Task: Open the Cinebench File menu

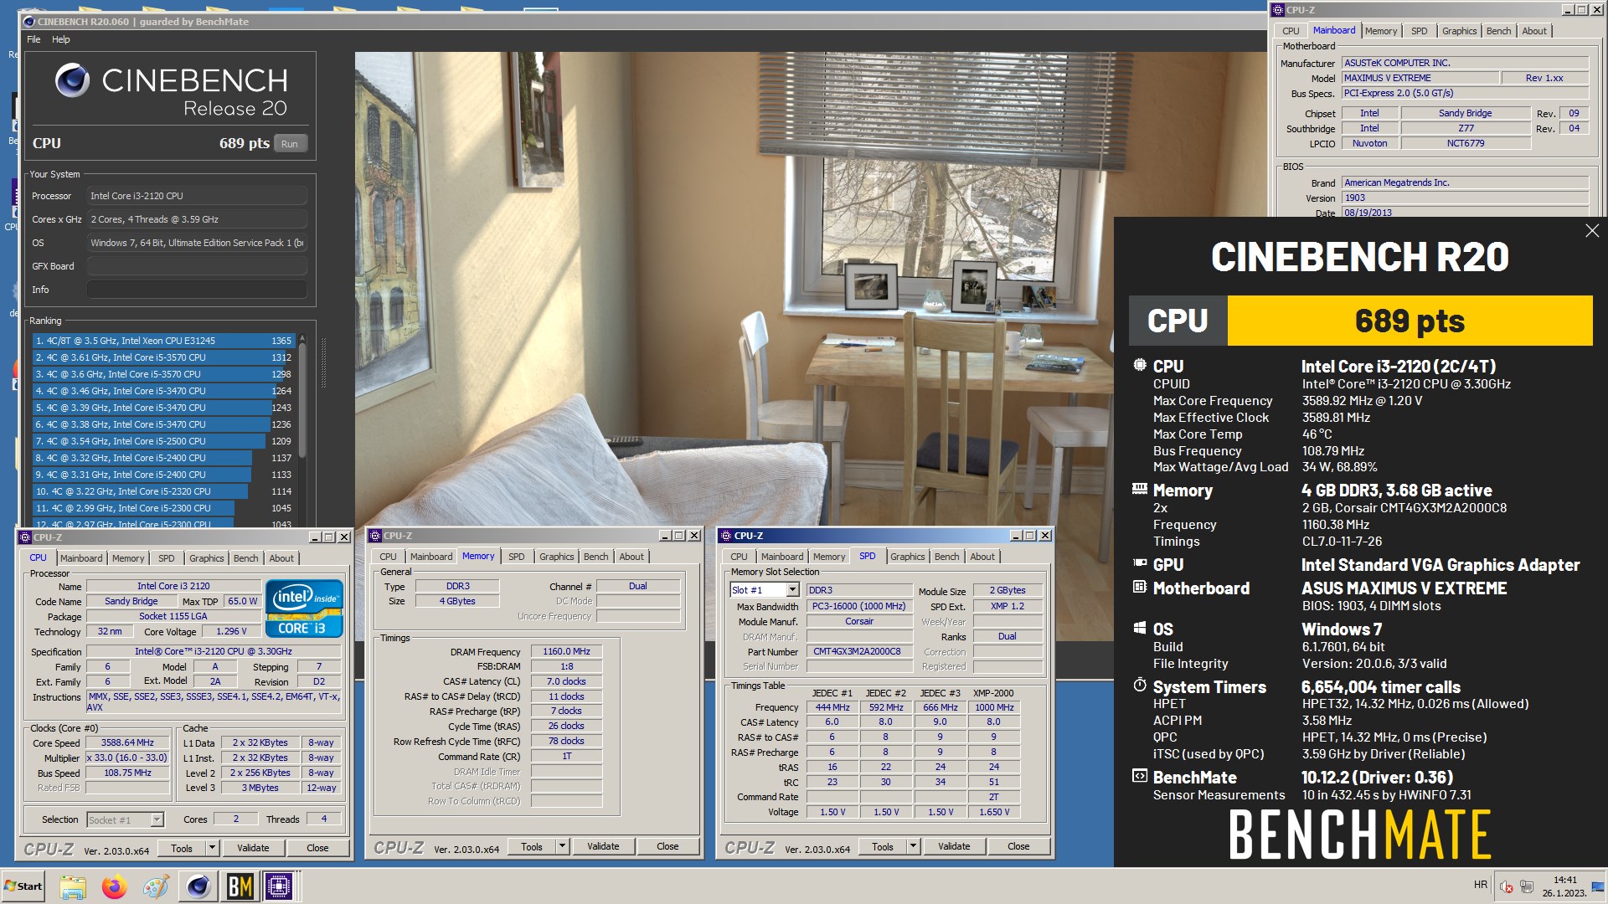Action: click(33, 39)
